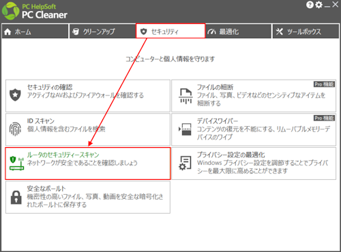Click the header text コンピューターと個人情報を守ります
Viewport: 341px width, 252px height.
click(x=170, y=59)
